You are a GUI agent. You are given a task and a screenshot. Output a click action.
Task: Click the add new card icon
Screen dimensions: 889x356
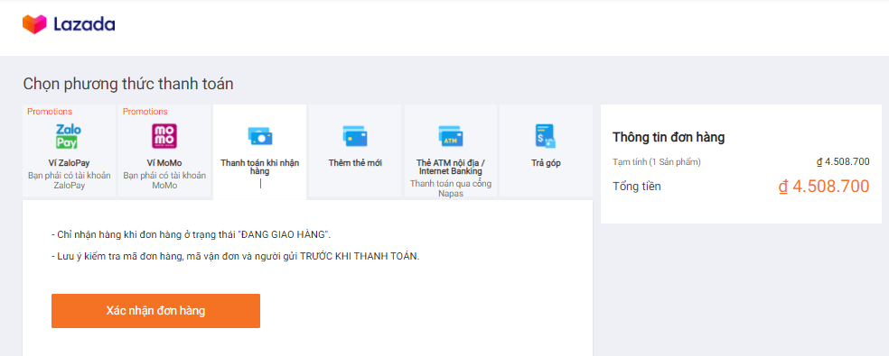pos(355,136)
